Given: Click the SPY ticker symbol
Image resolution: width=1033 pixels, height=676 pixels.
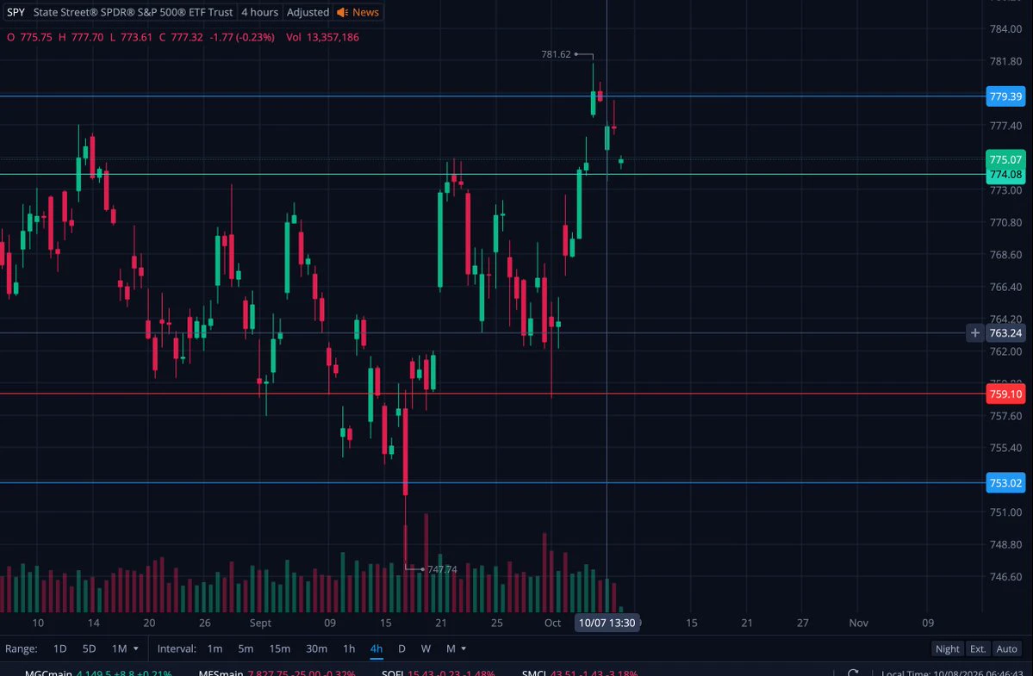Looking at the screenshot, I should point(16,13).
